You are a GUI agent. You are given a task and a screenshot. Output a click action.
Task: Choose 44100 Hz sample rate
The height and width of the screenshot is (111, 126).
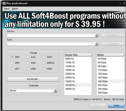tap(78, 85)
